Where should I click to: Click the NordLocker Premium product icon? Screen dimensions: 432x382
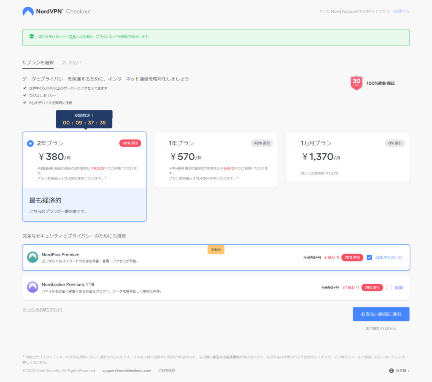pyautogui.click(x=32, y=287)
